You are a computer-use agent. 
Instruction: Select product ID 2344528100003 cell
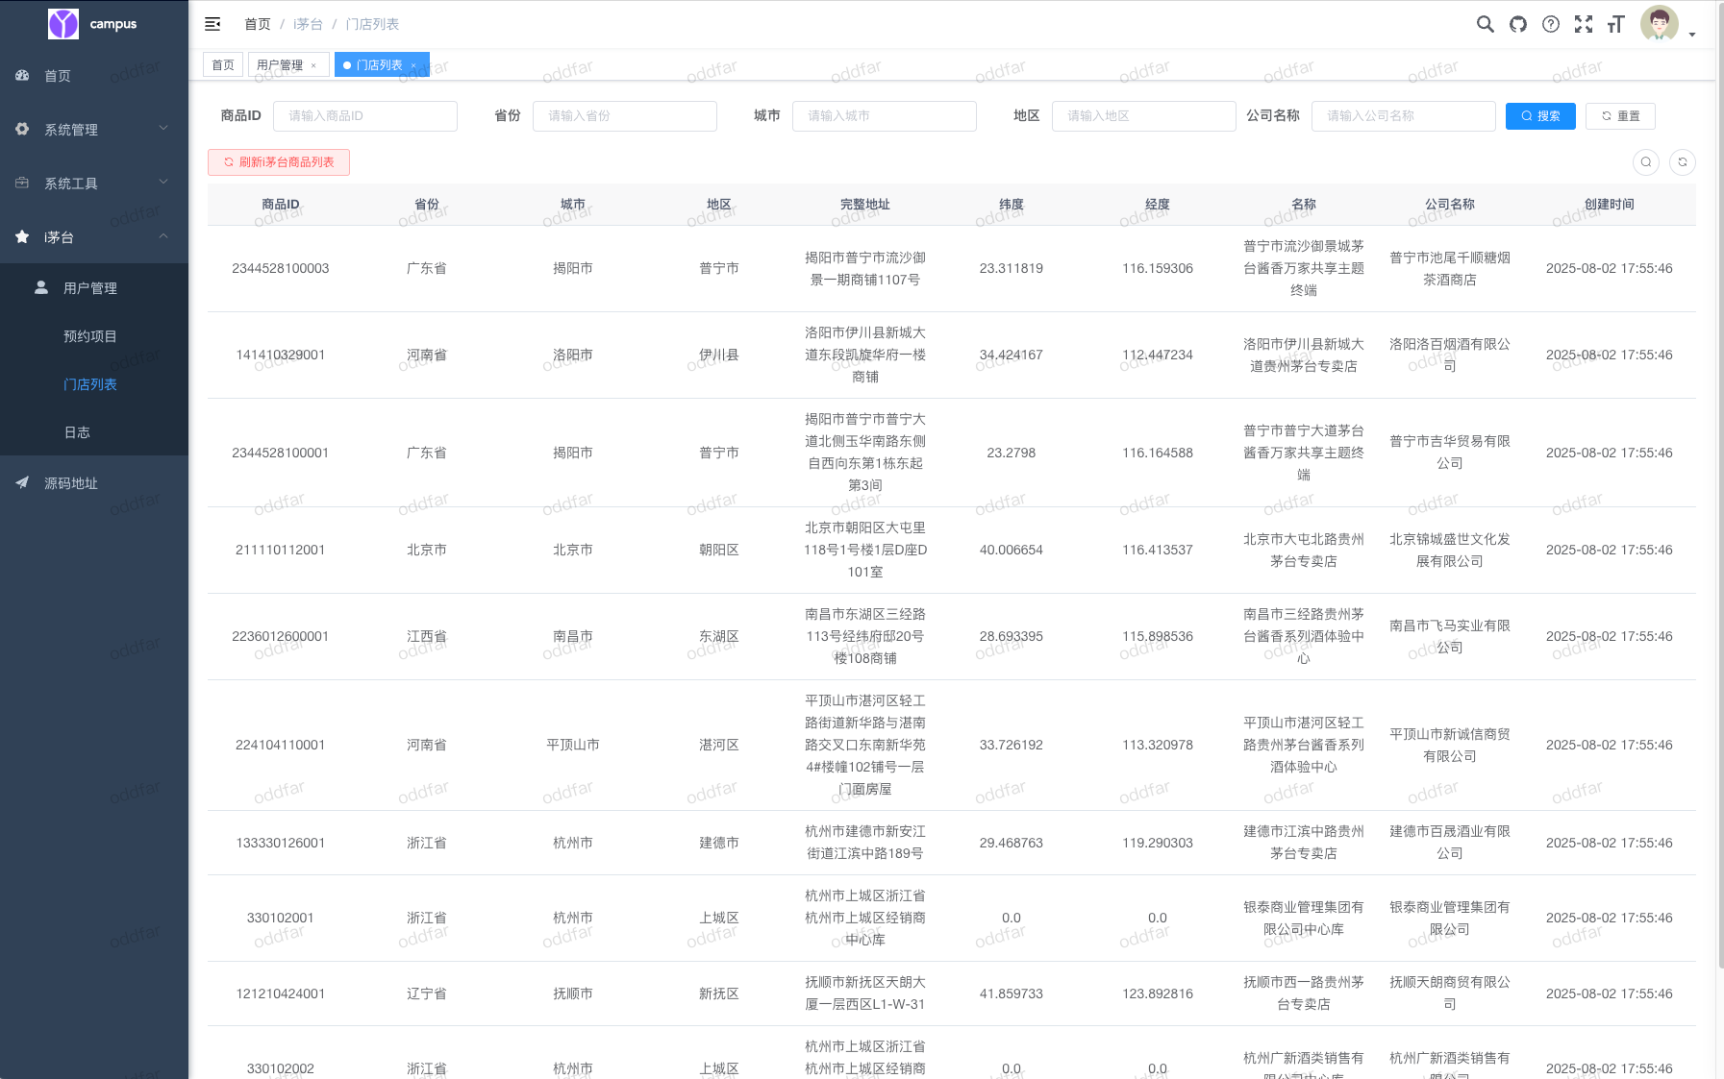(281, 268)
